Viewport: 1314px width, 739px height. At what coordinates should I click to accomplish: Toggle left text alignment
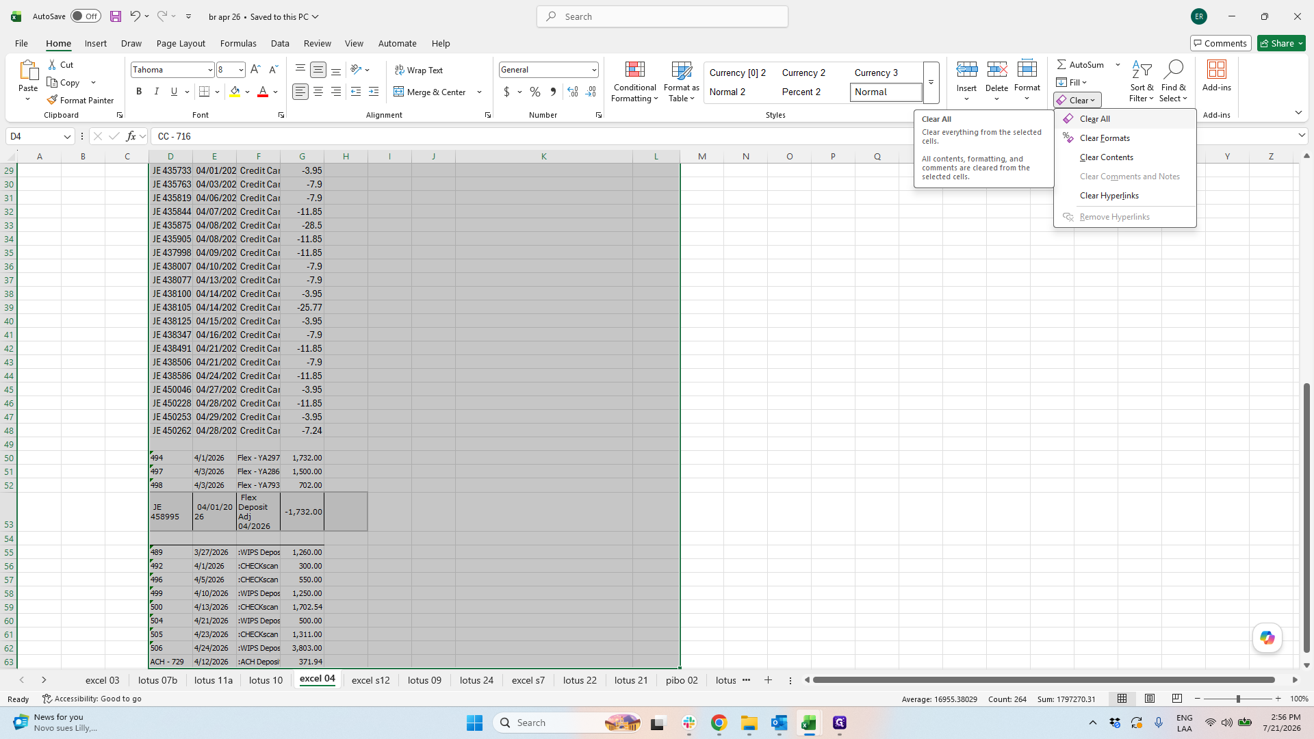(300, 92)
